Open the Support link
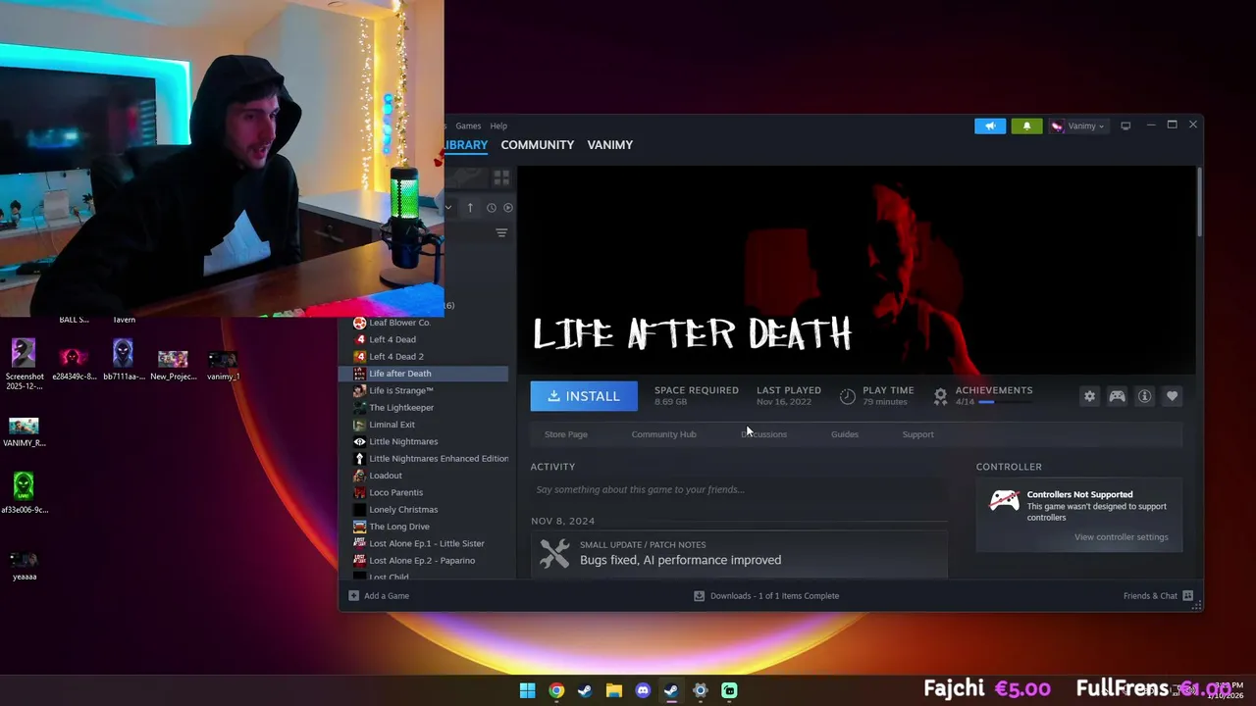 [x=917, y=434]
